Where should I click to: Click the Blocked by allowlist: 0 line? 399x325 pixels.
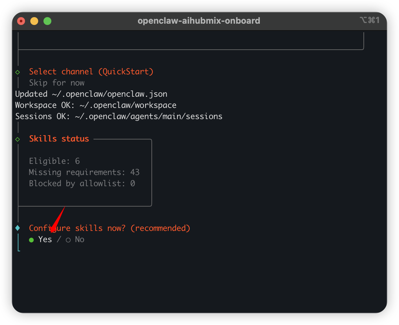(x=82, y=183)
